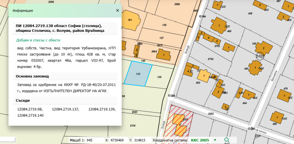Click building 2 in parcel 345
Image resolution: width=294 pixels, height=144 pixels.
tap(263, 48)
